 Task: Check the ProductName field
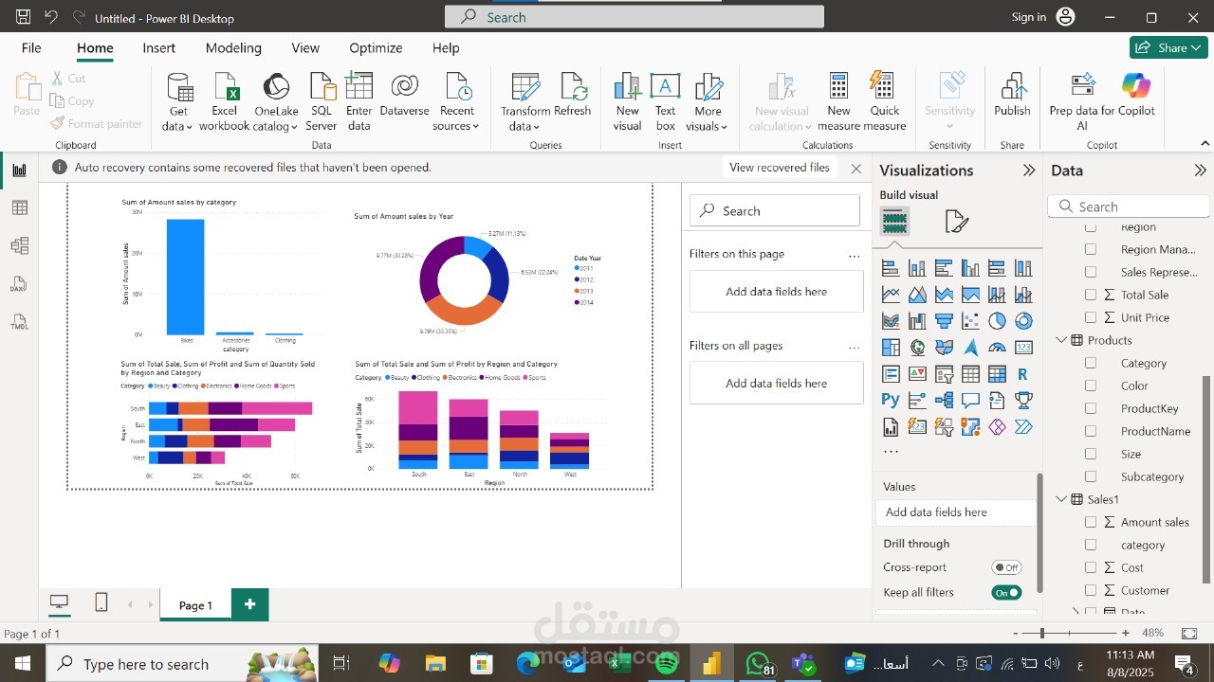click(1091, 431)
